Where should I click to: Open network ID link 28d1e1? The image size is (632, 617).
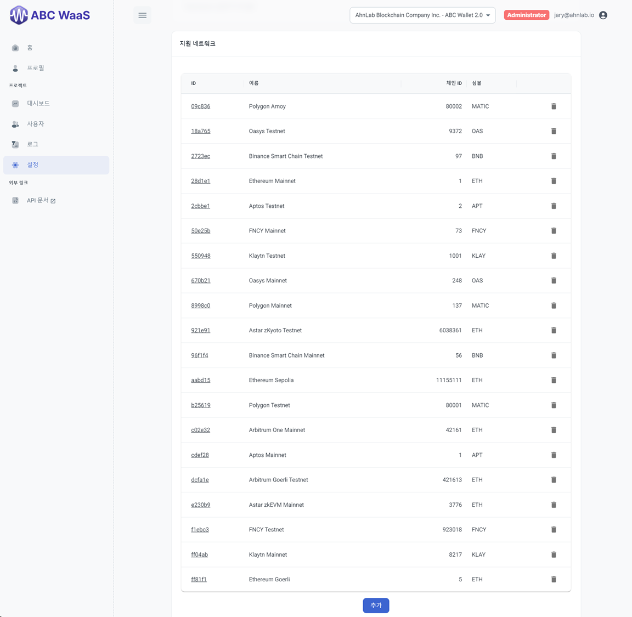click(x=200, y=181)
